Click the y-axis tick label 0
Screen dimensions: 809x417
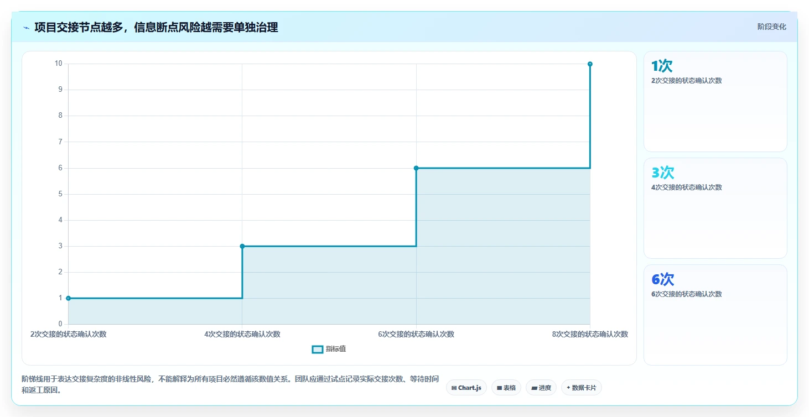pos(60,324)
